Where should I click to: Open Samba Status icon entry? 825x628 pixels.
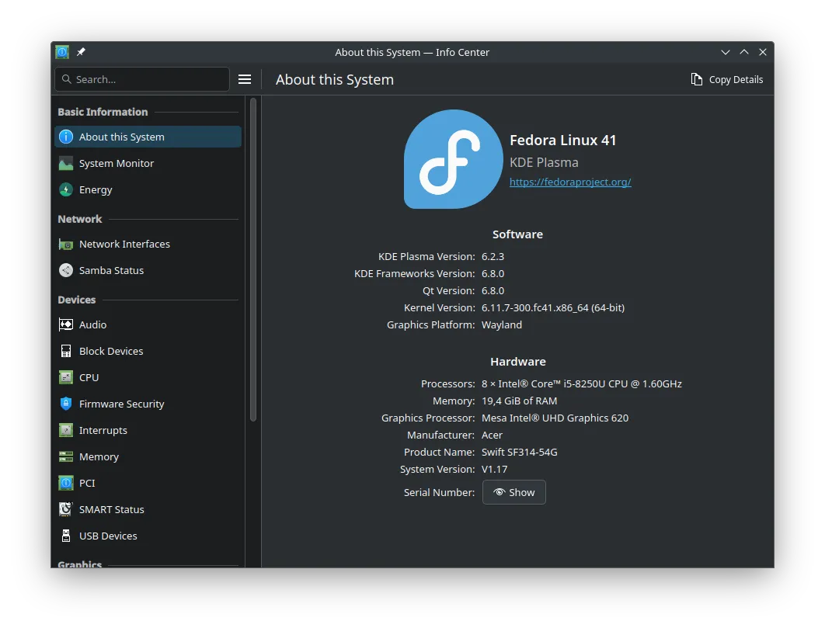66,270
